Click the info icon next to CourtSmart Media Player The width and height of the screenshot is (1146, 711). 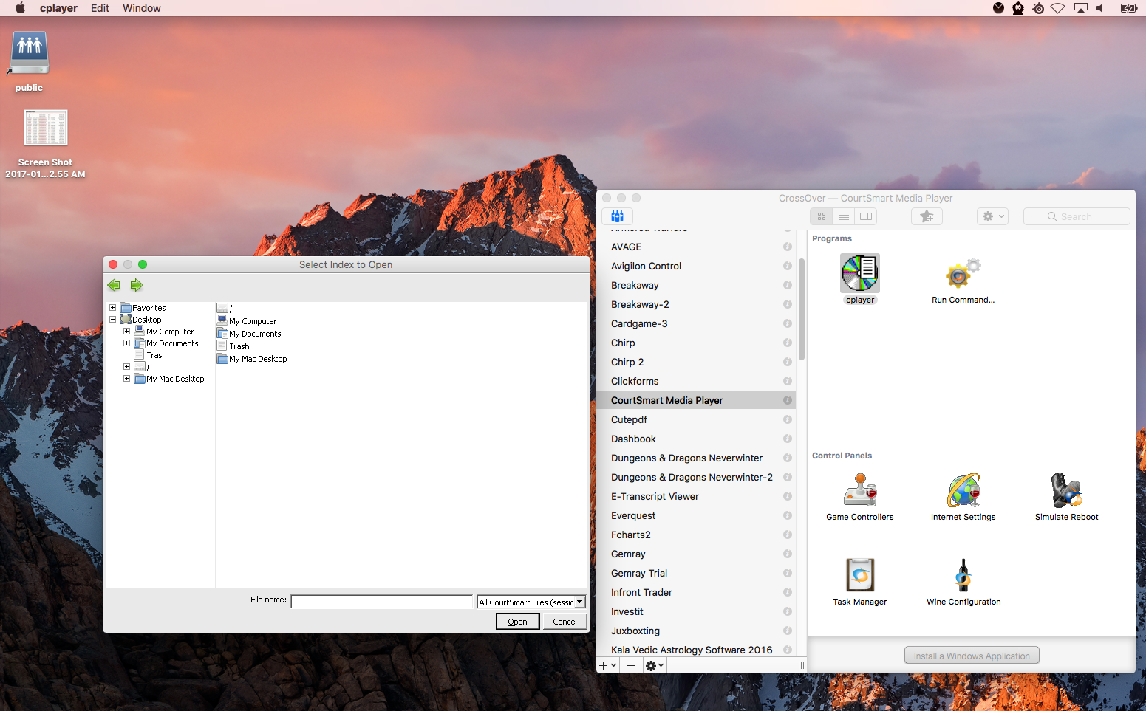point(788,400)
